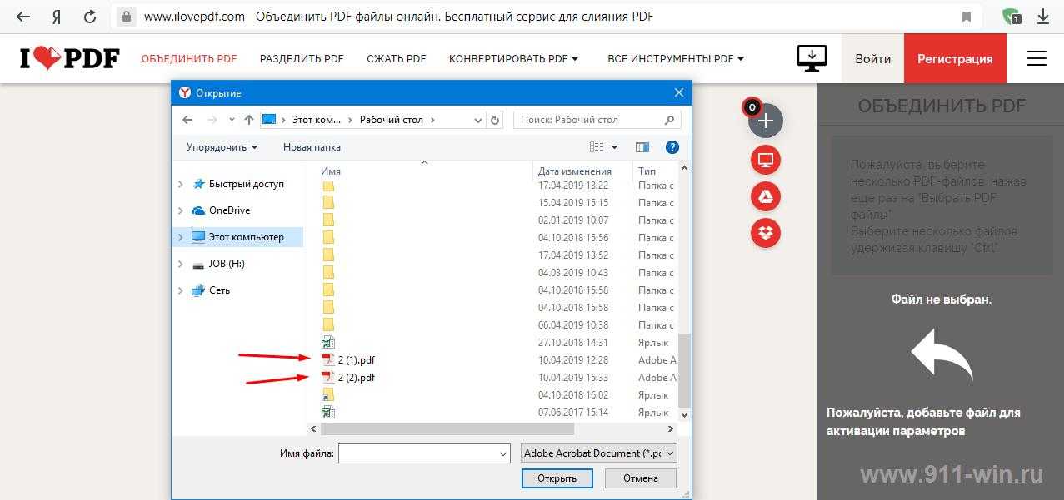
Task: Select file 2 (1).pdf
Action: (x=356, y=360)
